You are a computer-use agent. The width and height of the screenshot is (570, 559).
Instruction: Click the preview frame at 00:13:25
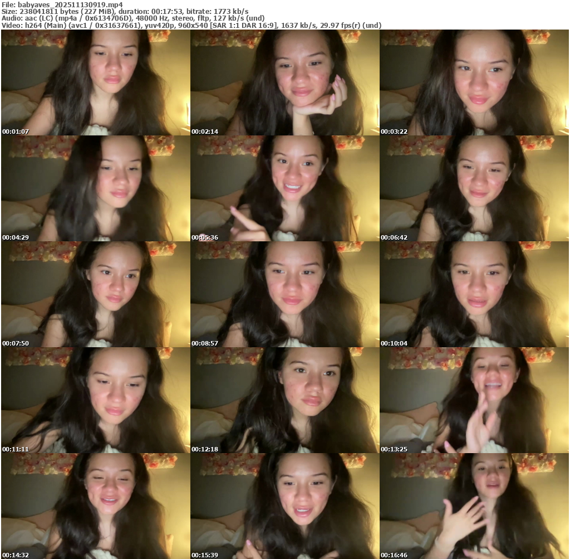tap(474, 400)
